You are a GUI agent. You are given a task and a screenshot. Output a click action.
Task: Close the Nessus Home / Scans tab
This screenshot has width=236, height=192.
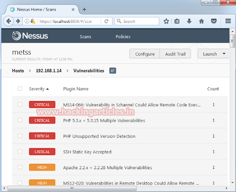coord(73,10)
